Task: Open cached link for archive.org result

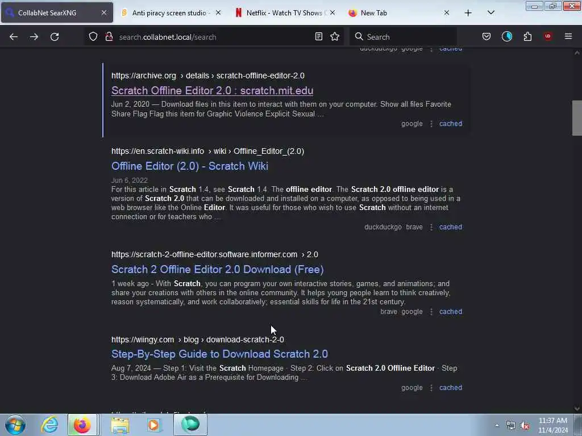Action: [x=451, y=124]
